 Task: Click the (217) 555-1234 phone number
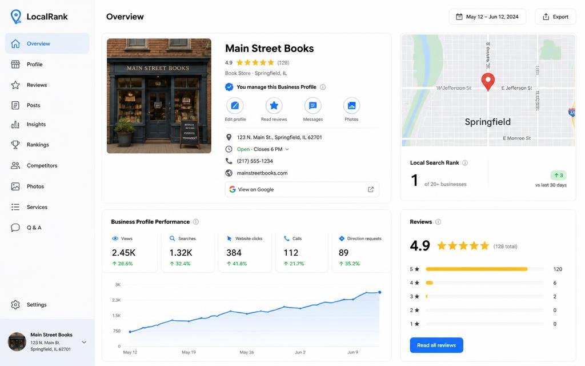(x=255, y=161)
